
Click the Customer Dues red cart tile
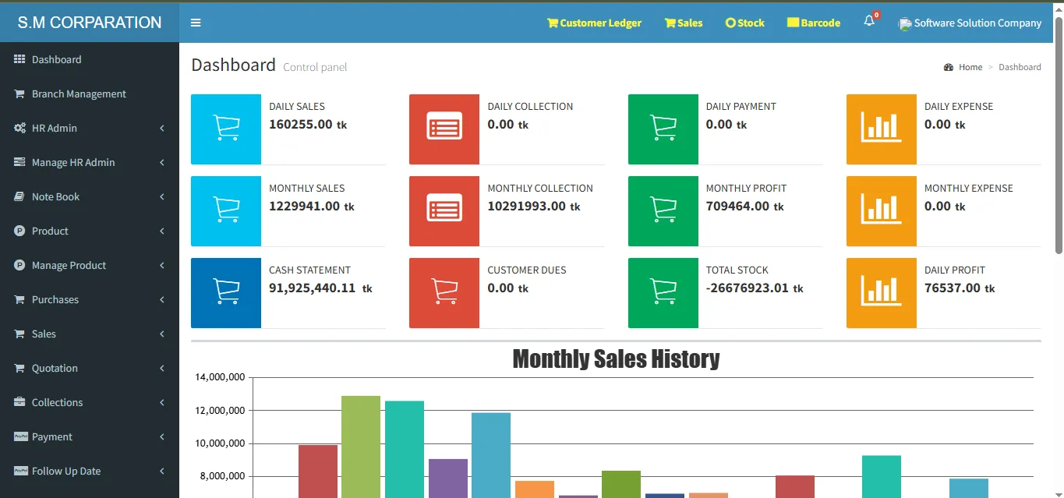(444, 293)
